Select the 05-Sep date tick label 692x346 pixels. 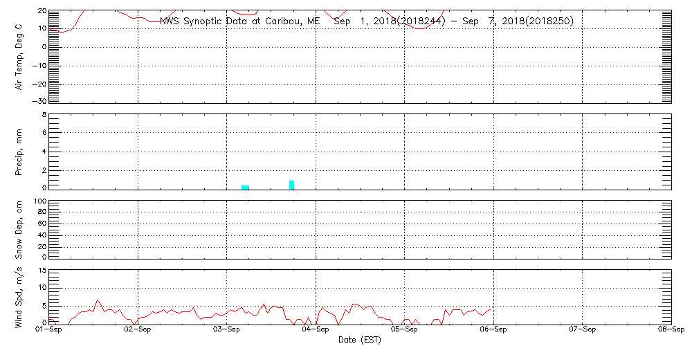tap(405, 330)
